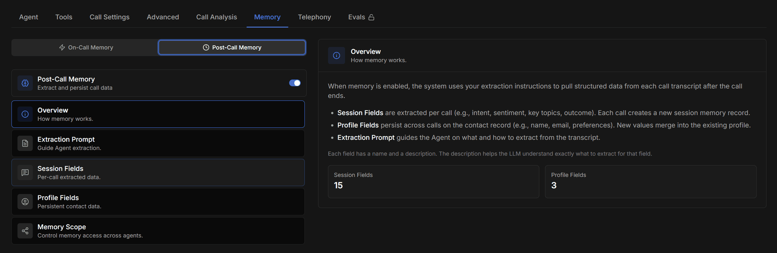777x253 pixels.
Task: Open the Profile Fields section
Action: (x=158, y=202)
